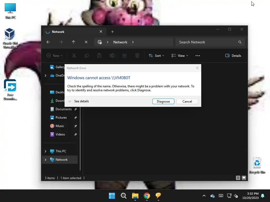Open taskbar Search
270x202 pixels.
pyautogui.click(x=123, y=196)
